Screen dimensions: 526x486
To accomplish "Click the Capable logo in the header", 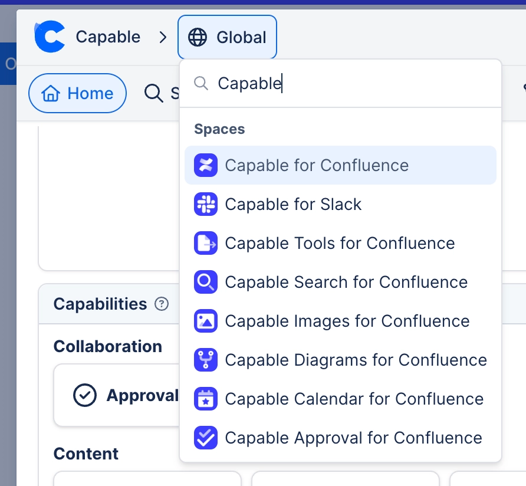I will (x=50, y=36).
